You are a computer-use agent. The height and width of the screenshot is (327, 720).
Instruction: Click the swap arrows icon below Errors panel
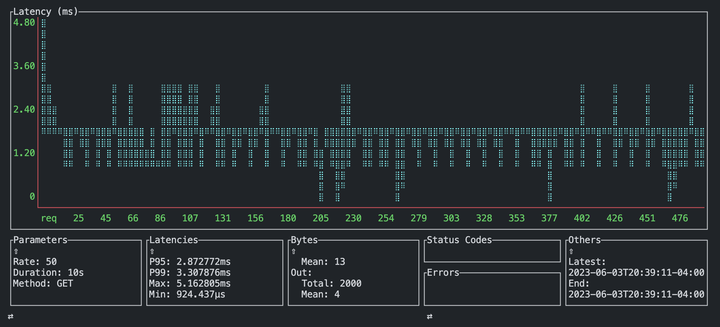430,317
